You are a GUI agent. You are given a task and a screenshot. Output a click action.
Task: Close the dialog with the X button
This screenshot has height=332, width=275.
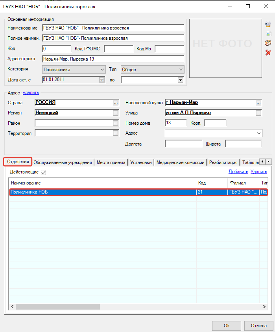coord(266,6)
